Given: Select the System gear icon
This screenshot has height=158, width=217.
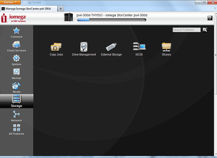Looking at the screenshot, I should pos(16,58).
